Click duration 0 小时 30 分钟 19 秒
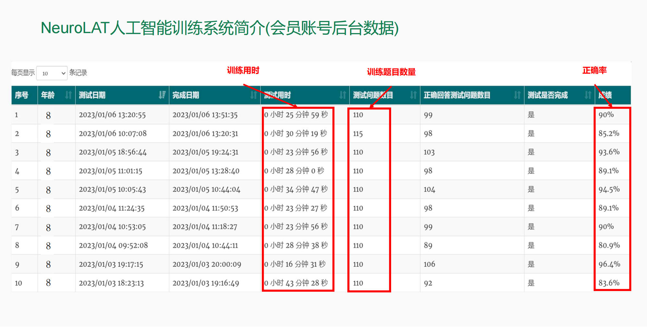Viewport: 647px width, 328px height. (x=295, y=134)
